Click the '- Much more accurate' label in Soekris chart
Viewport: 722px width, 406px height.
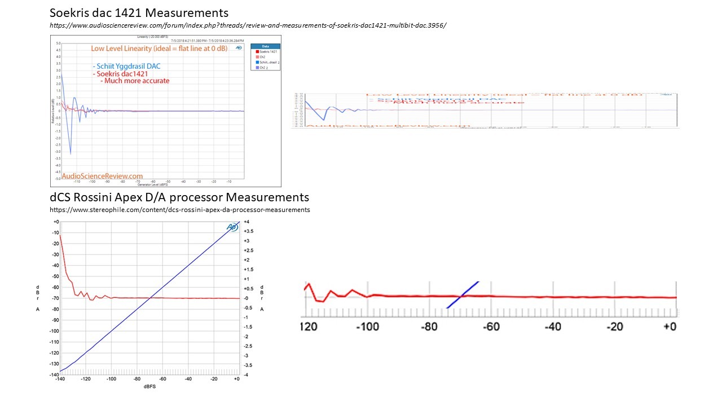[135, 81]
